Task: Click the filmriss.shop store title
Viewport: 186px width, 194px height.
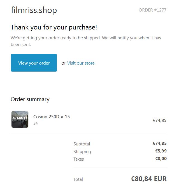Action: click(x=34, y=10)
